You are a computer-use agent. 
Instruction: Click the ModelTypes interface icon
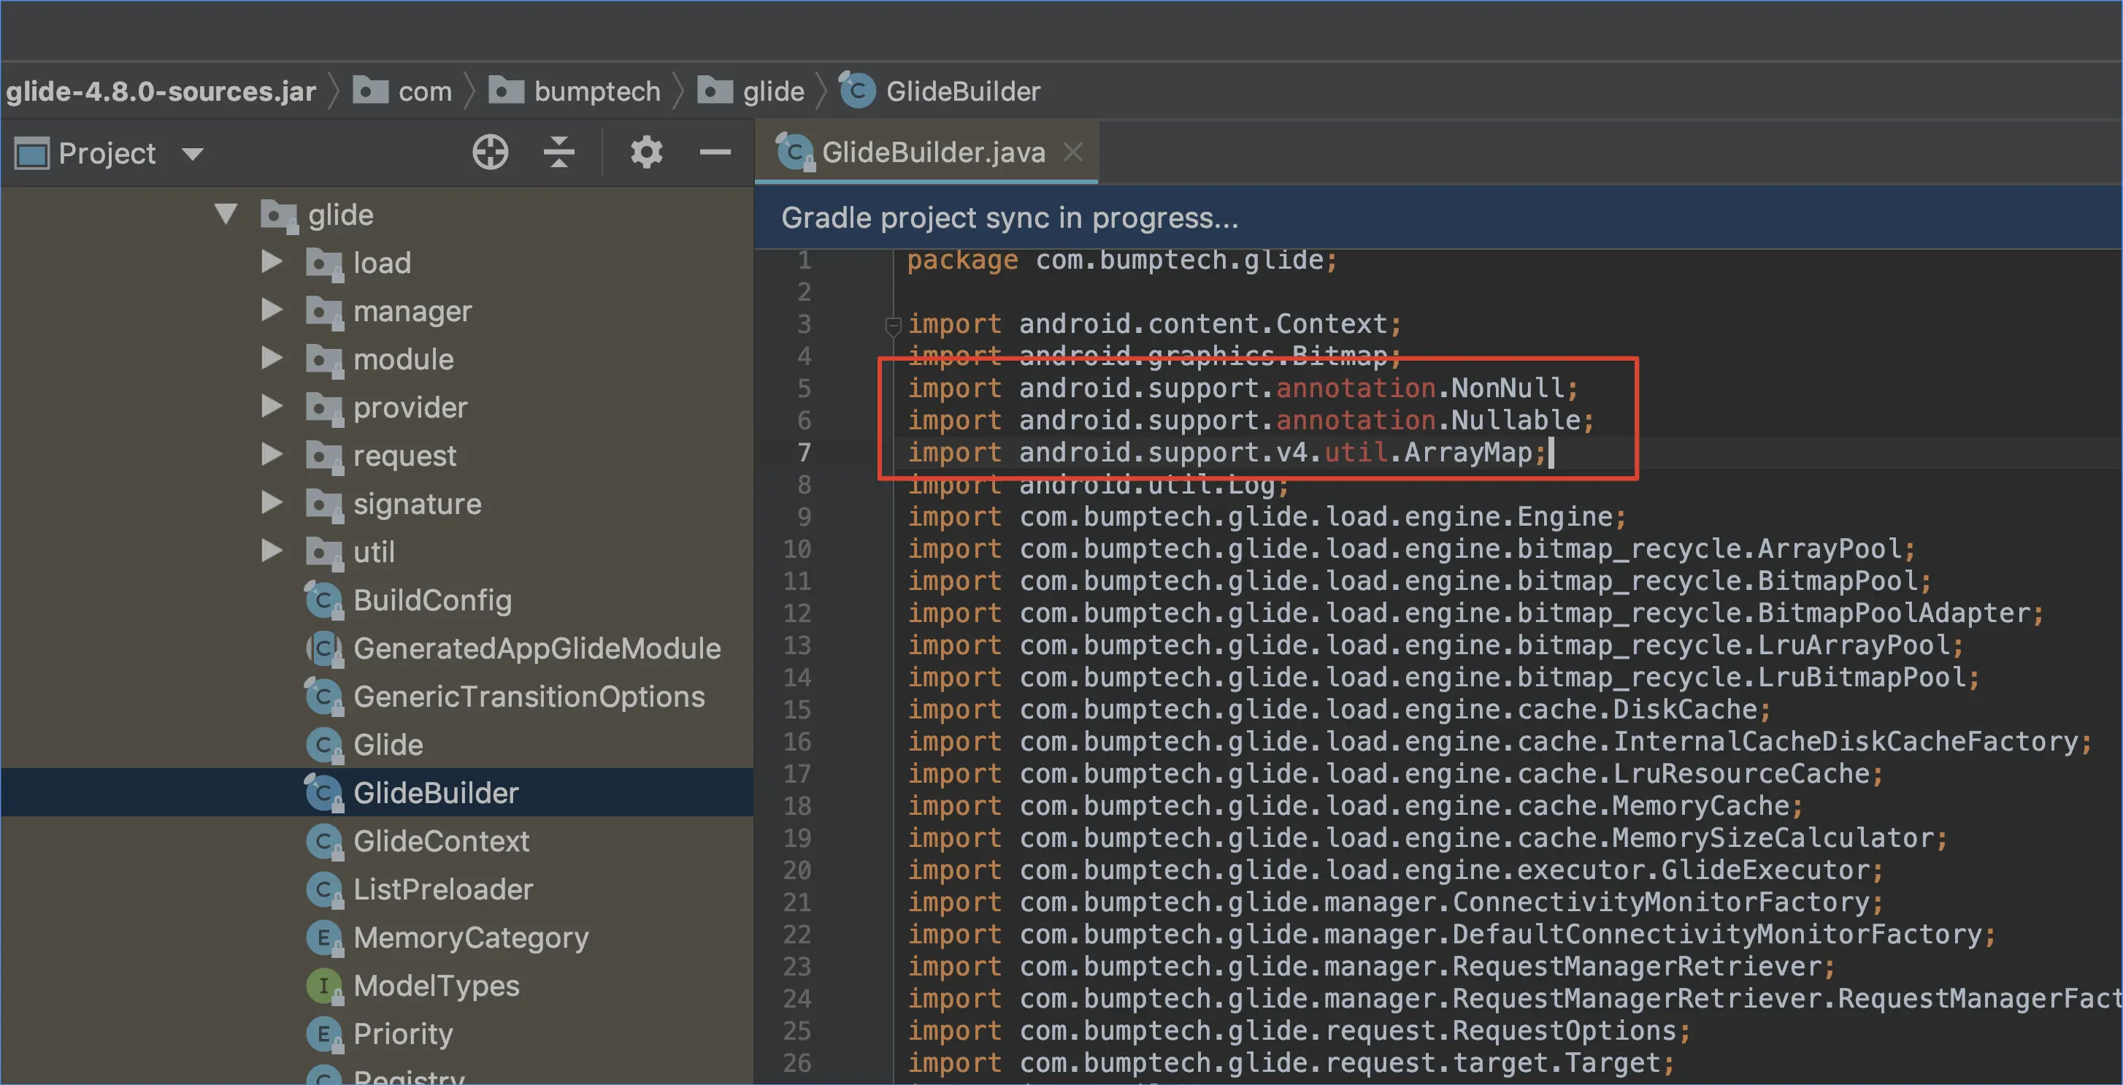click(323, 985)
